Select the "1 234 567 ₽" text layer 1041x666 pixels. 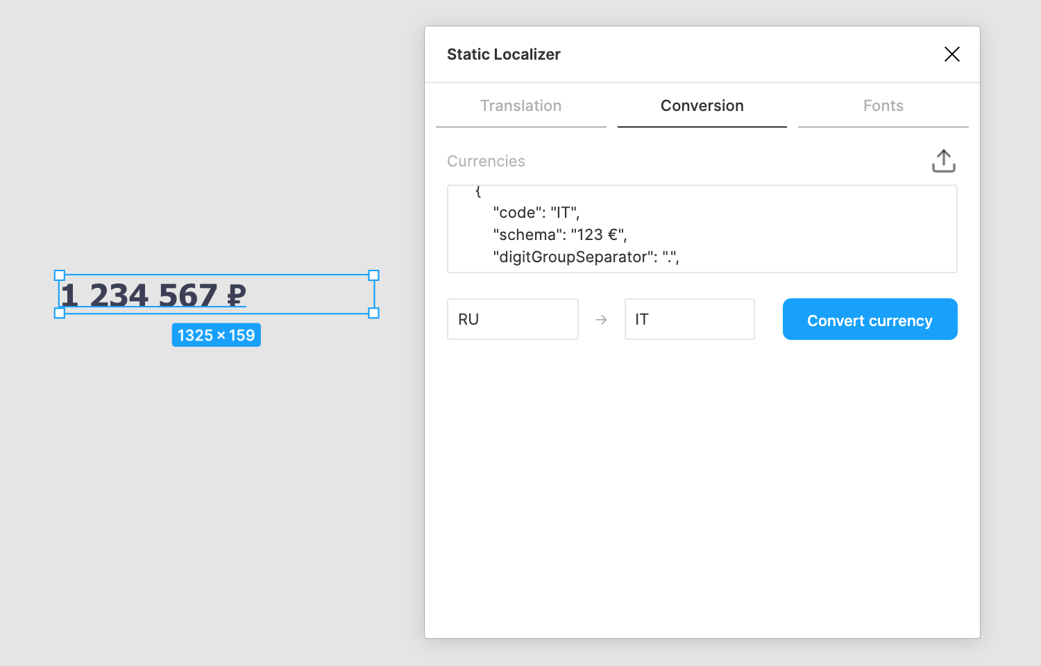pos(154,295)
